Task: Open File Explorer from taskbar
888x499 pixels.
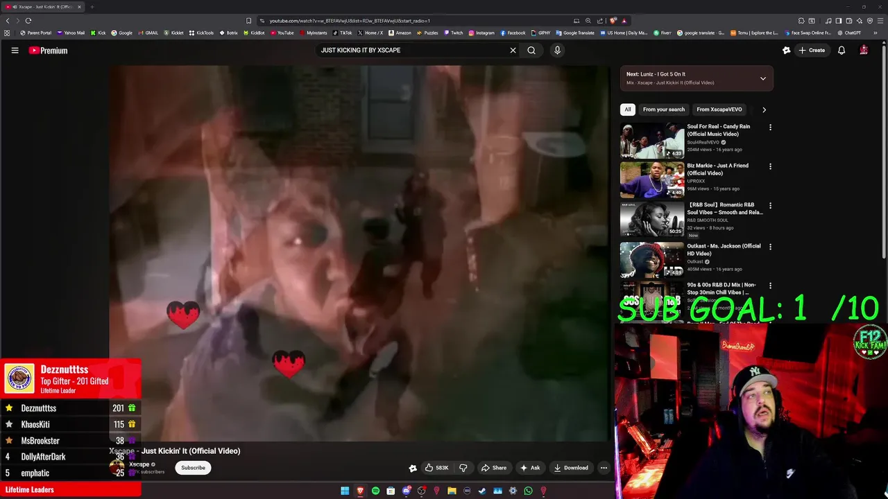Action: (452, 491)
